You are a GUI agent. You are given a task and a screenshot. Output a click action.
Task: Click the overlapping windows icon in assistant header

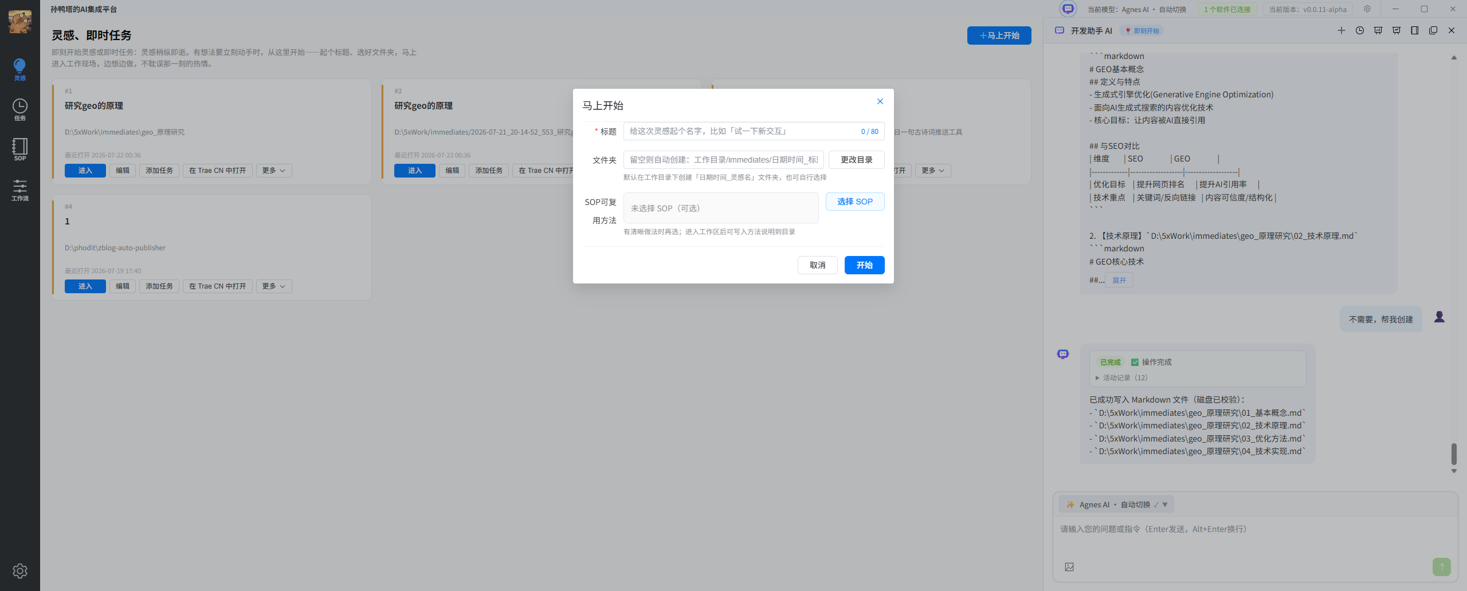pyautogui.click(x=1433, y=31)
